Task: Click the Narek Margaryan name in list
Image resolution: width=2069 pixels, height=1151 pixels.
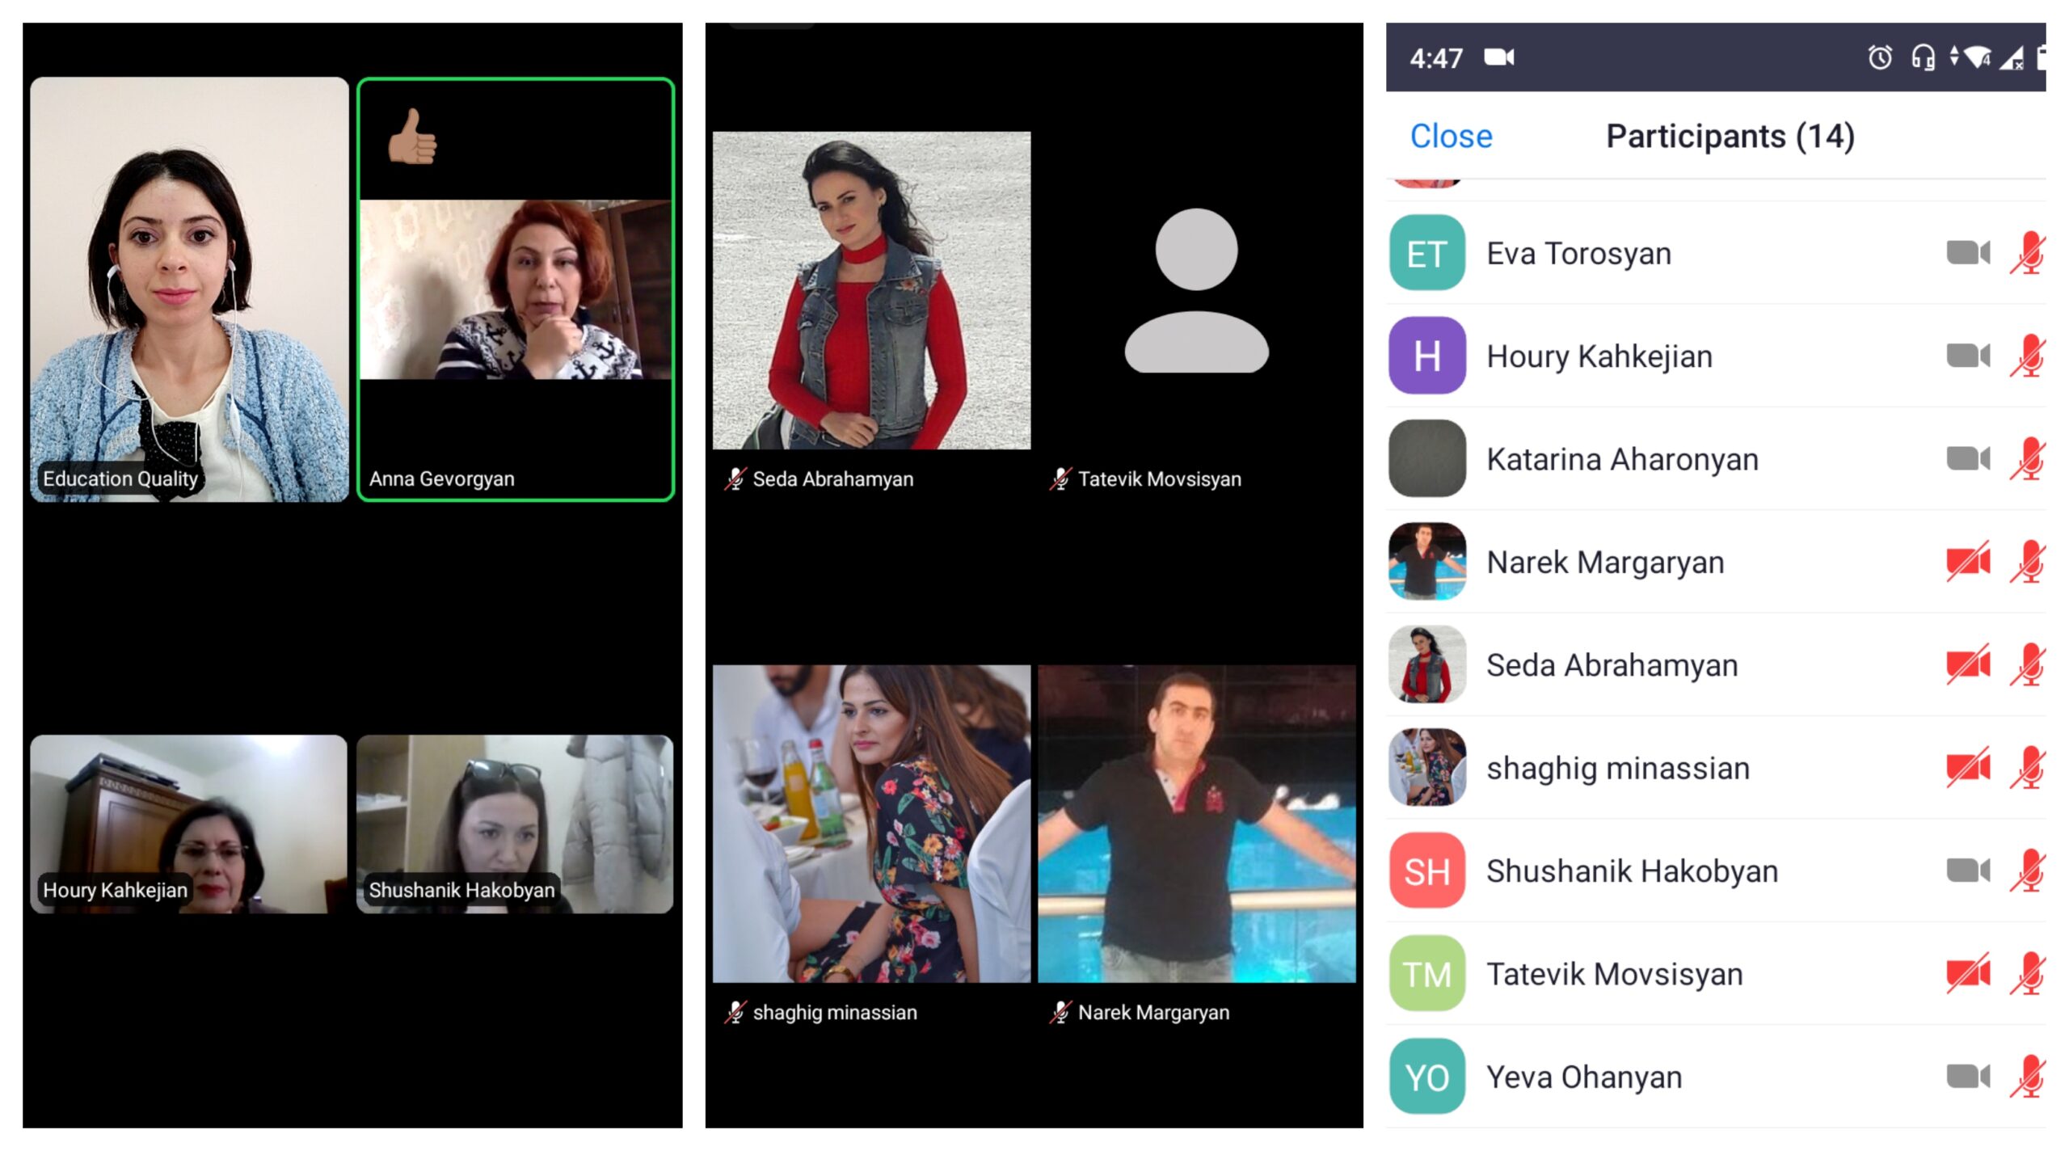Action: pos(1605,563)
